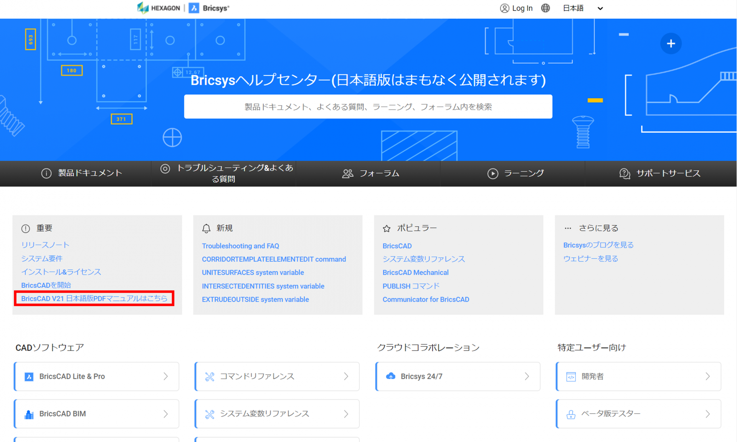
Task: Open INTERSECTEDENTITIES system variable link
Action: [263, 286]
